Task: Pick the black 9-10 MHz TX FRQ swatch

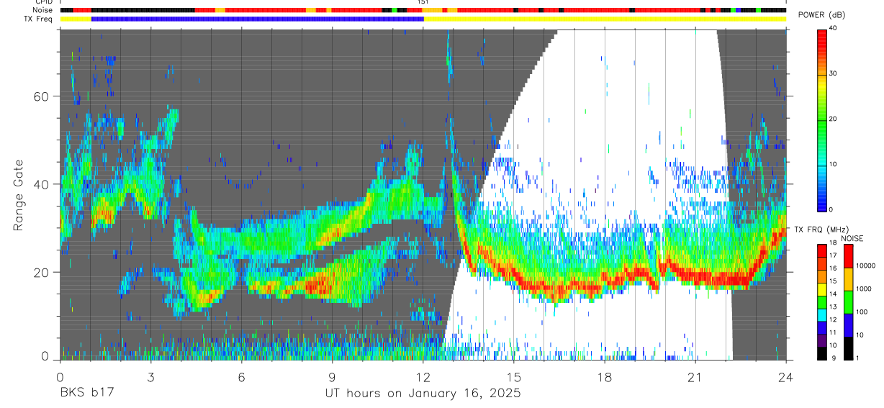Action: coord(822,353)
